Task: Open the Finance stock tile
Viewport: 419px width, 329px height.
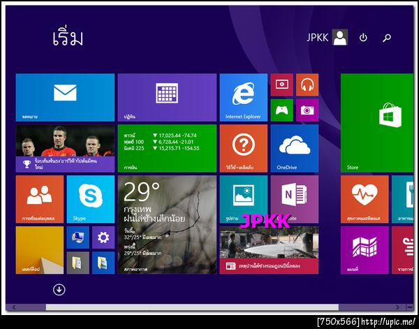Action: (167, 148)
